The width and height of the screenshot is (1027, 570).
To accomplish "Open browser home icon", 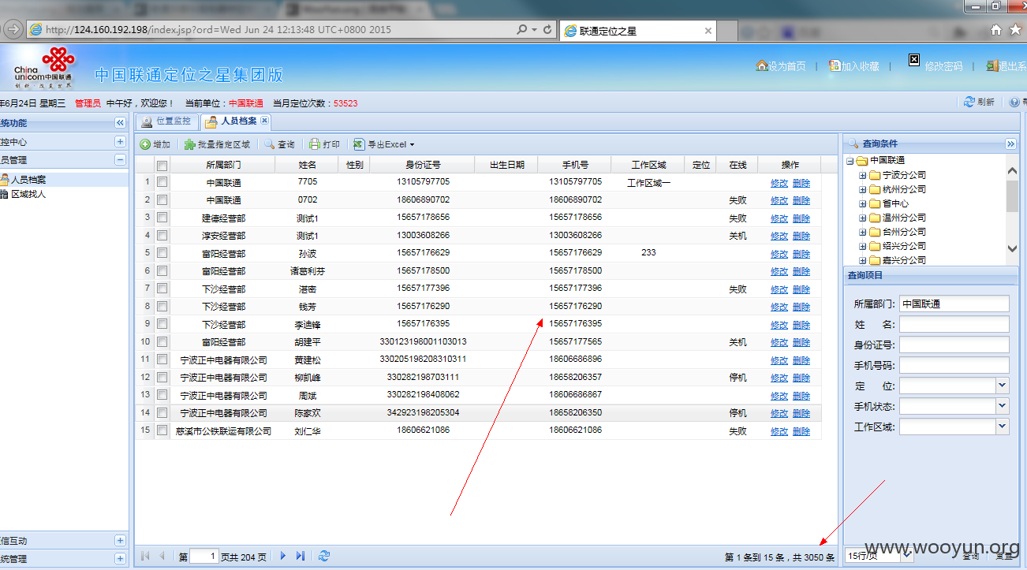I will coord(996,30).
